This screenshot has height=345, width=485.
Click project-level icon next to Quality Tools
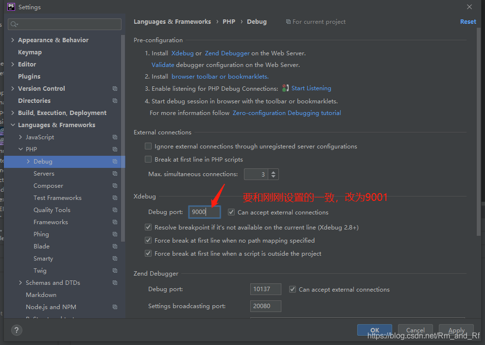point(115,210)
